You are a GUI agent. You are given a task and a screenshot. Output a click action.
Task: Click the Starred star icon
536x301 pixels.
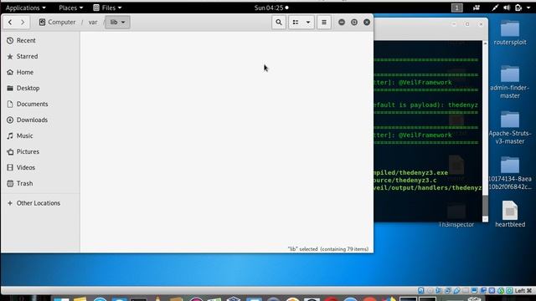10,56
